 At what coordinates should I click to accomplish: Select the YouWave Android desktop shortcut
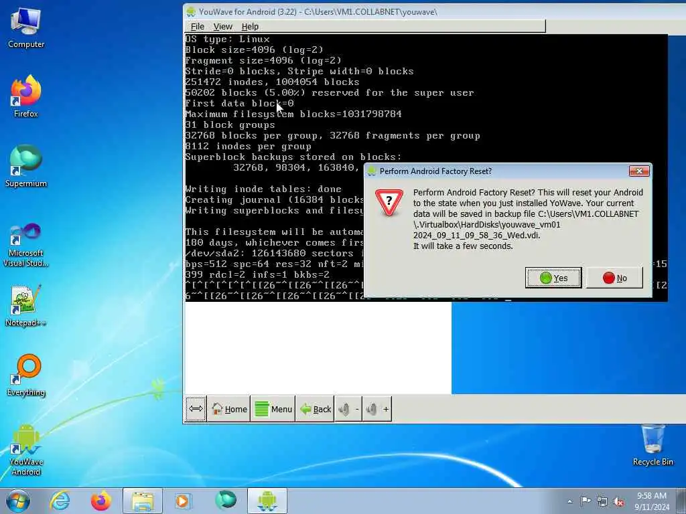pos(26,450)
